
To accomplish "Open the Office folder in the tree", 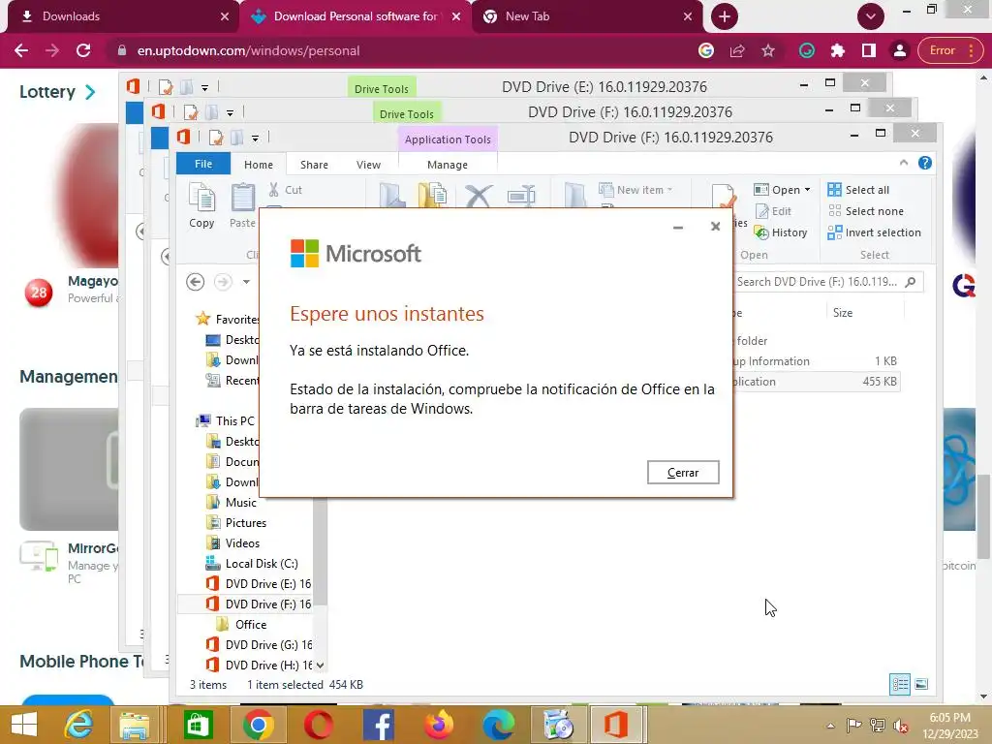I will 241,624.
